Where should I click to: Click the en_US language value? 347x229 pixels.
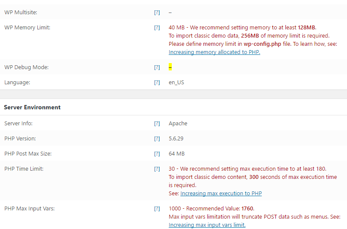[x=176, y=83]
